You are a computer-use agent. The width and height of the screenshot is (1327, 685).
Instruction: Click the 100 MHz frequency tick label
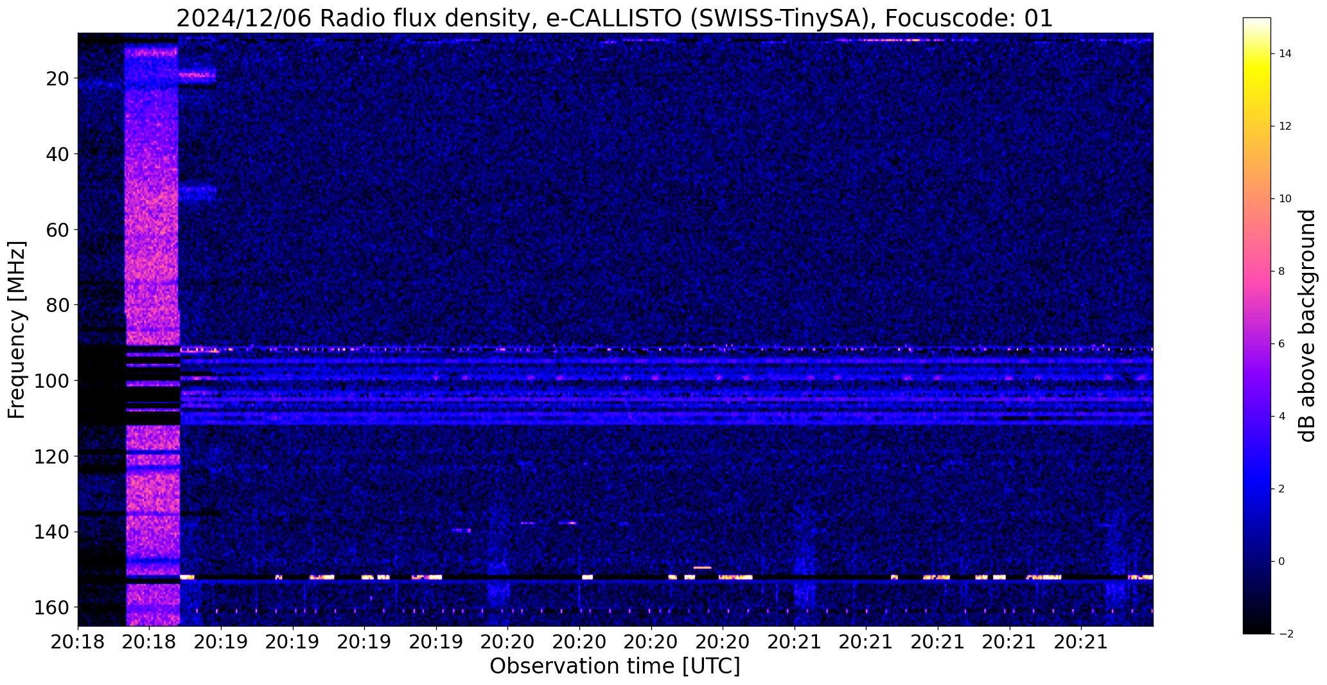point(52,381)
